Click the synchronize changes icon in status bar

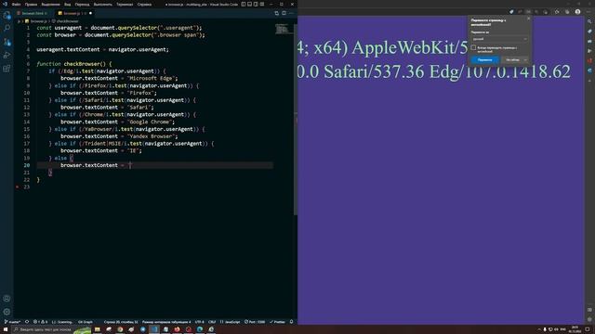(27, 322)
